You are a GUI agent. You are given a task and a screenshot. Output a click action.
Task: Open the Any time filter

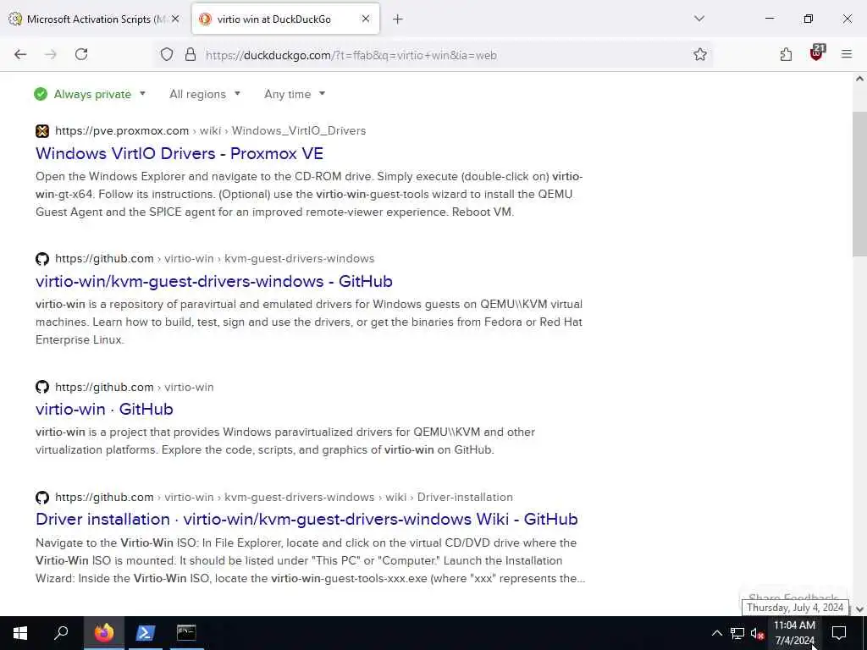click(x=295, y=95)
